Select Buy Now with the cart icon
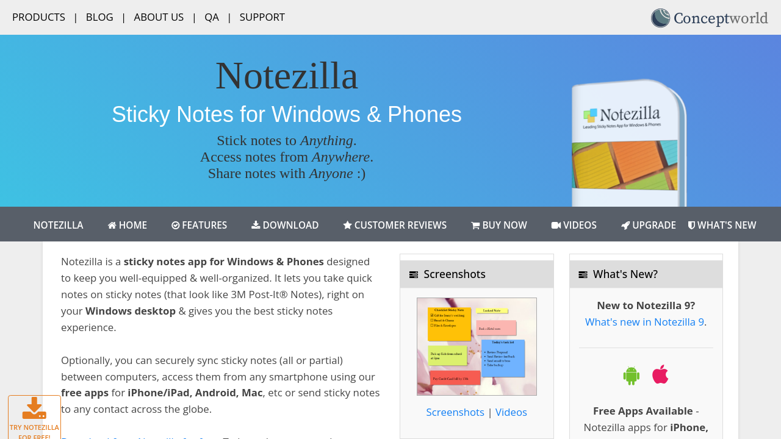The height and width of the screenshot is (439, 781). (498, 225)
